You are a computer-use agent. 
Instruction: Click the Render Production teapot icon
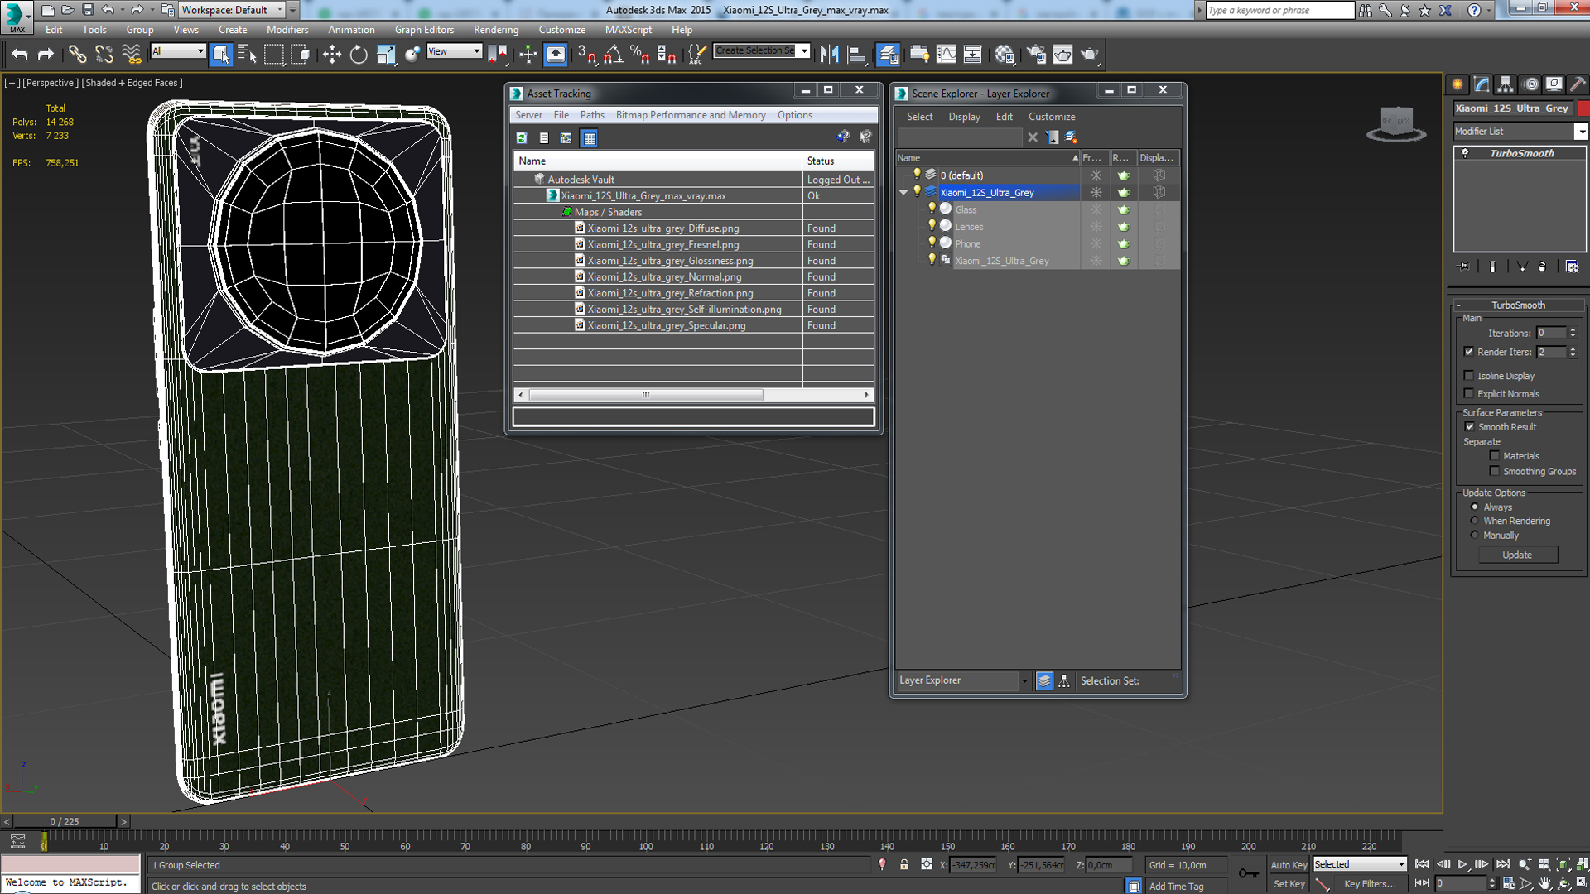(x=1089, y=55)
